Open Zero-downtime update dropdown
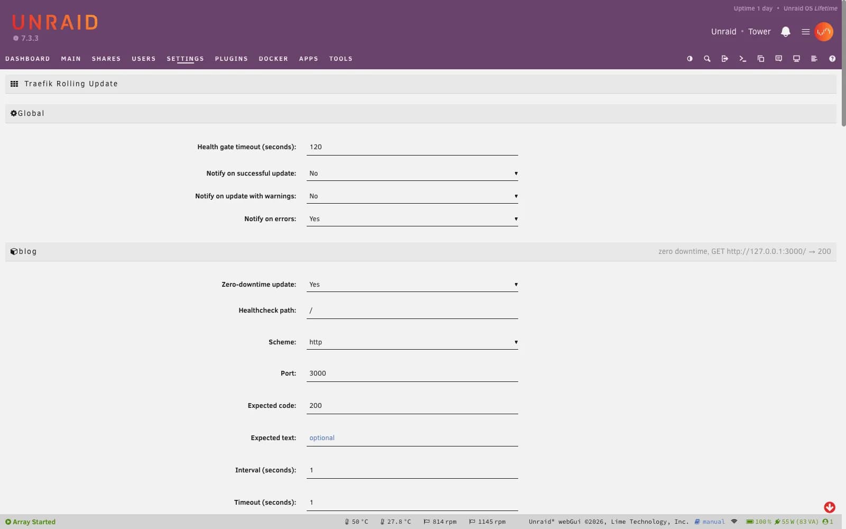Viewport: 846px width, 529px height. (x=412, y=285)
